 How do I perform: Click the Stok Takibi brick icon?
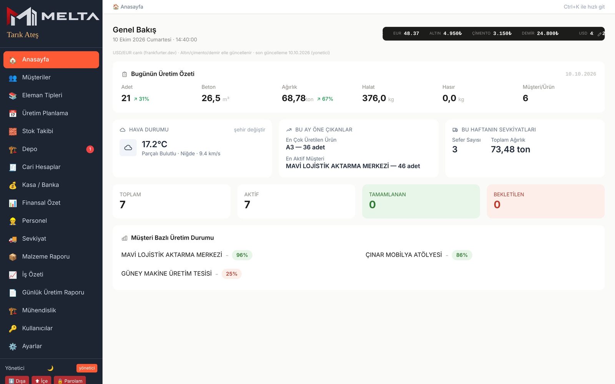pyautogui.click(x=13, y=131)
